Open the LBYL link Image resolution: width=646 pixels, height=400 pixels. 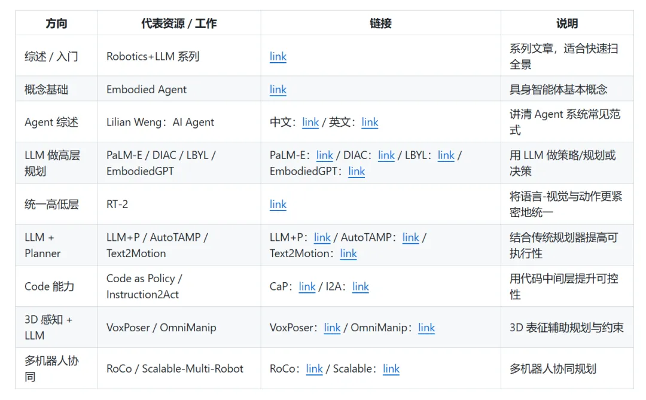pyautogui.click(x=446, y=155)
